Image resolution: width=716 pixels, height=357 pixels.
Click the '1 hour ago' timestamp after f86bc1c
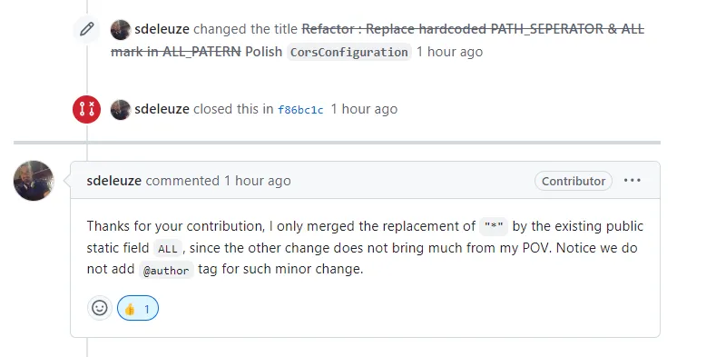364,109
